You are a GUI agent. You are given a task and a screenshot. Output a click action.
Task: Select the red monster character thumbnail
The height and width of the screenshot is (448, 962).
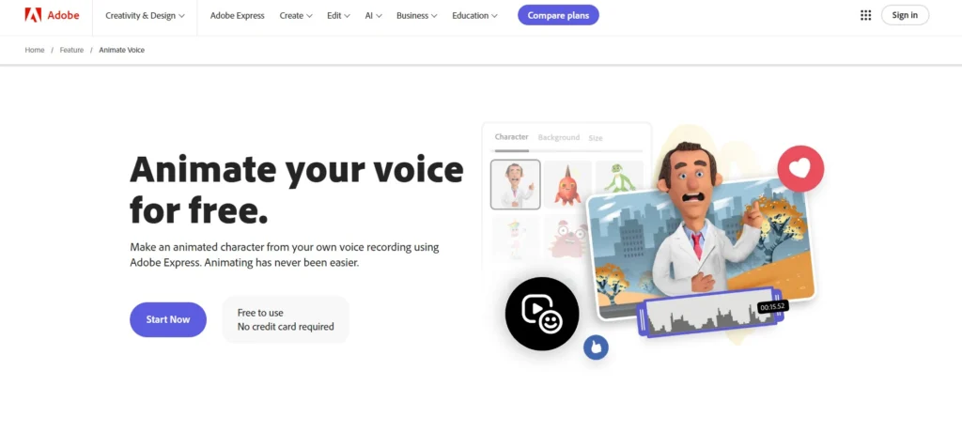(567, 185)
